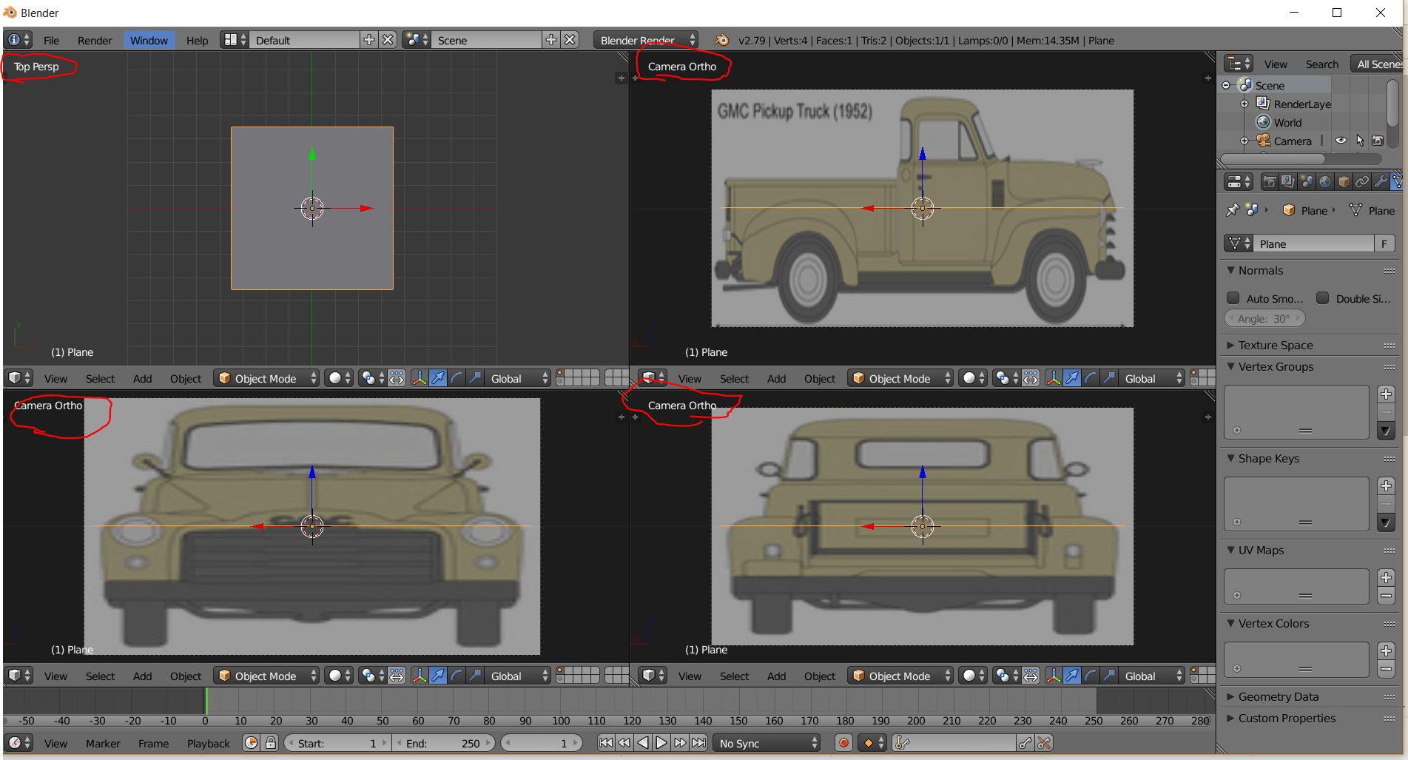Open the Window menu
This screenshot has height=760, width=1408.
[148, 40]
